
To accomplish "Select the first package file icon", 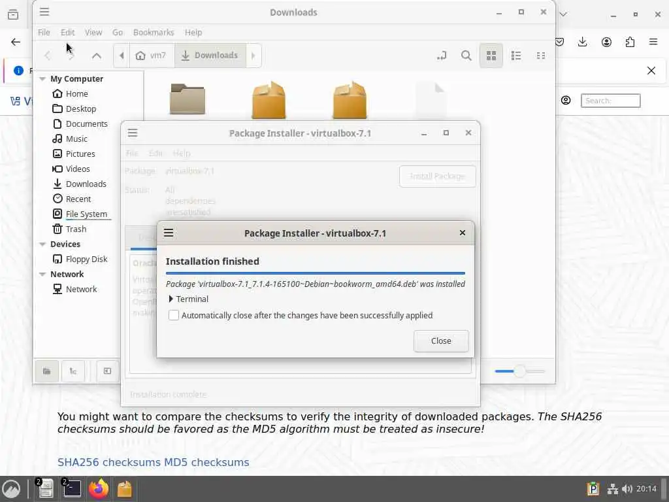I will tap(269, 99).
